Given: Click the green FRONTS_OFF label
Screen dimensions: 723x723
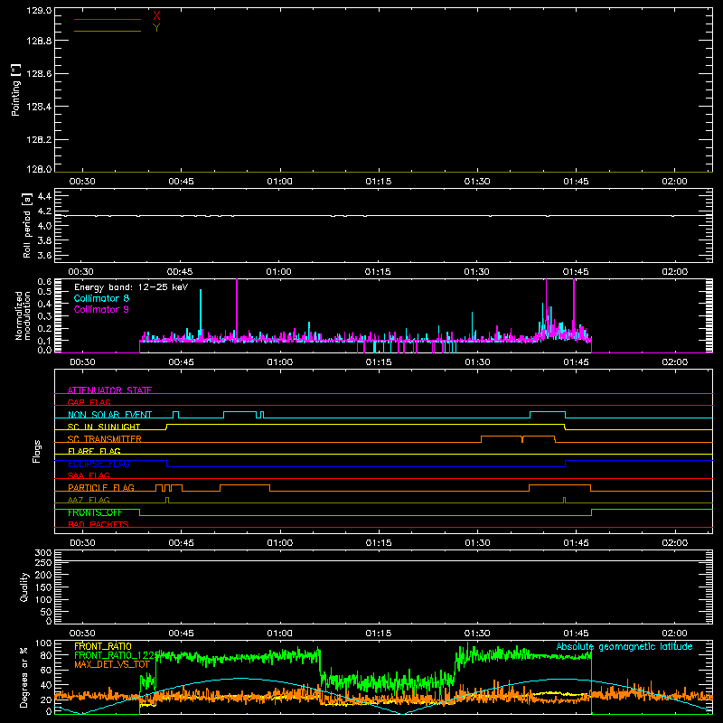Looking at the screenshot, I should pos(95,512).
